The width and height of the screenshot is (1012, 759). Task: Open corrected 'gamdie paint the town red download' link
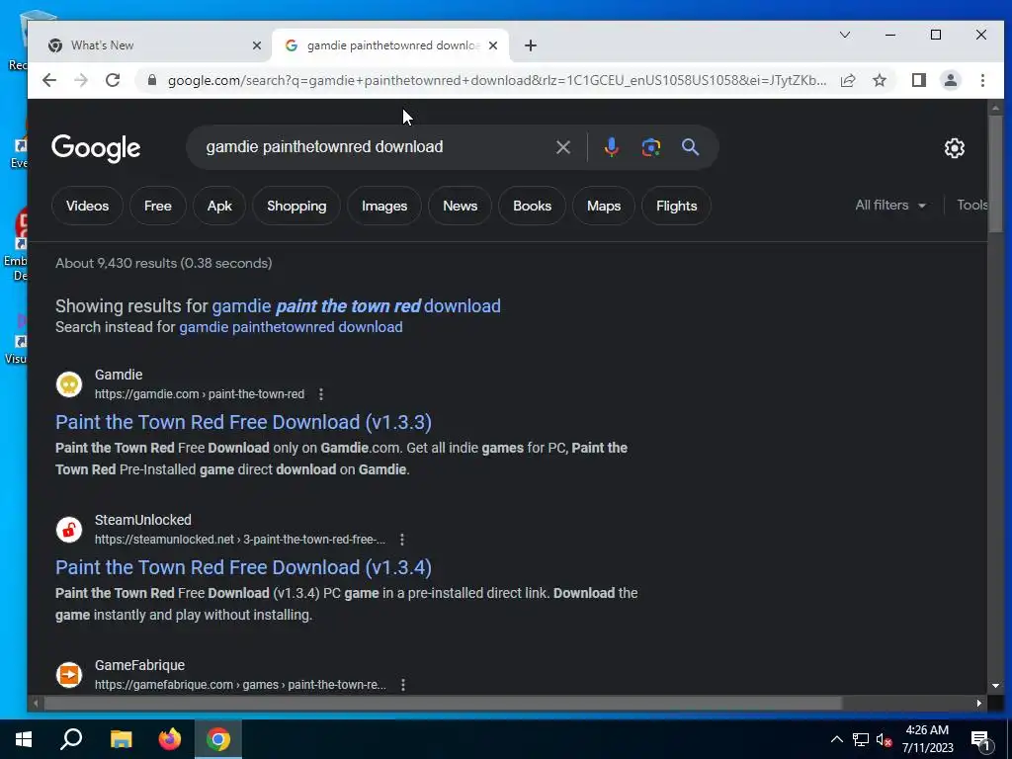point(356,306)
